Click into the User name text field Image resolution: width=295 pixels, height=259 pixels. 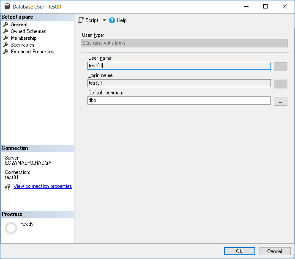pos(179,66)
